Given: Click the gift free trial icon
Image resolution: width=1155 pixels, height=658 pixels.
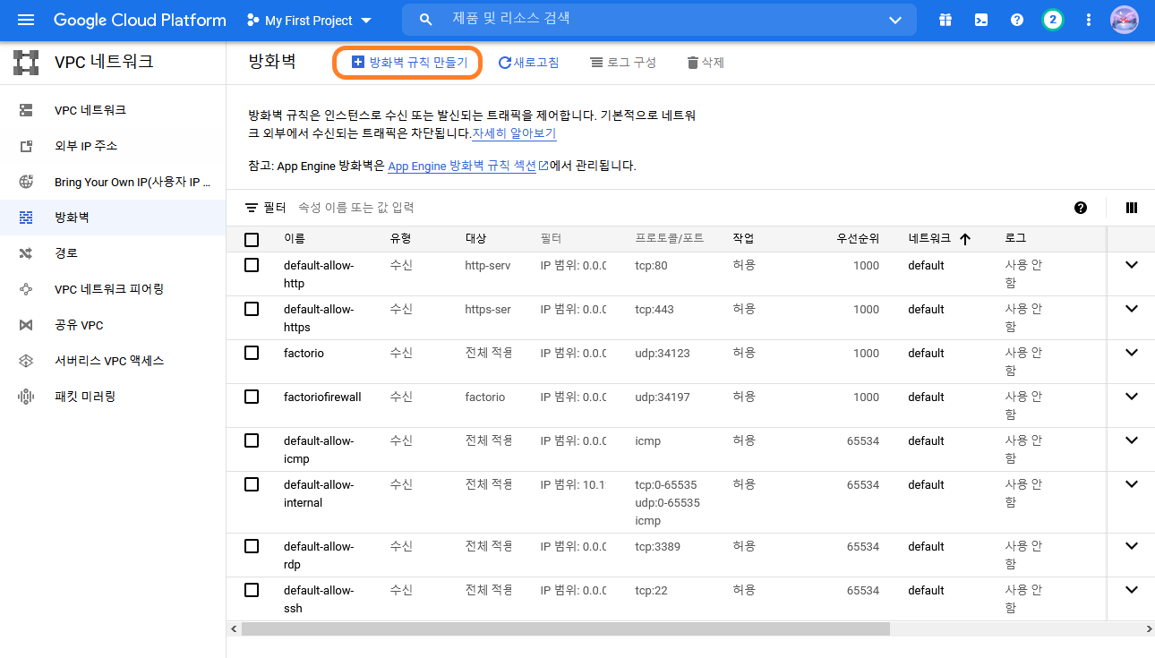Looking at the screenshot, I should (945, 20).
